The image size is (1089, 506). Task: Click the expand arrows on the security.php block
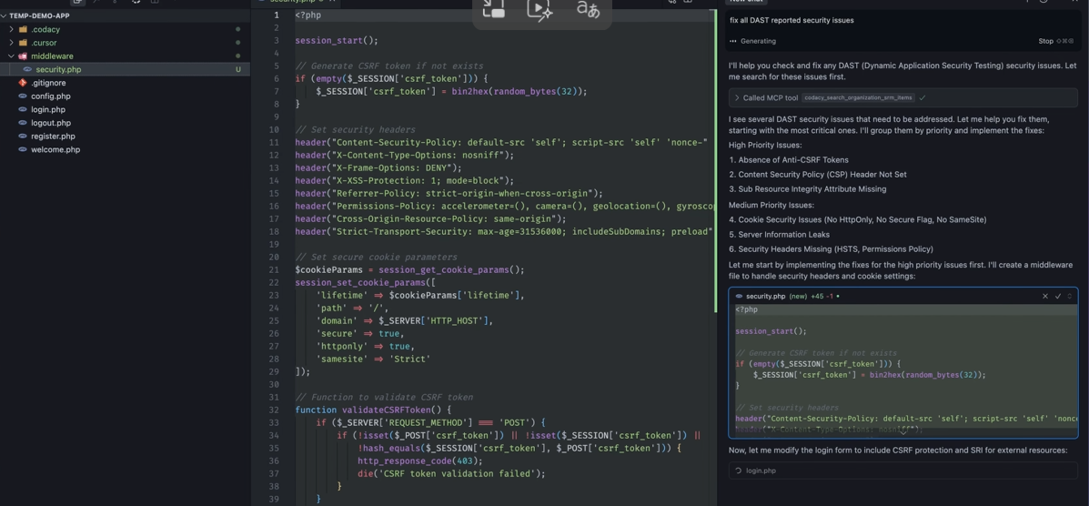tap(1070, 296)
